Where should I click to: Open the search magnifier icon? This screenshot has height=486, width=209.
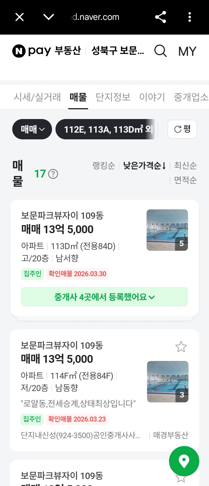(x=160, y=51)
